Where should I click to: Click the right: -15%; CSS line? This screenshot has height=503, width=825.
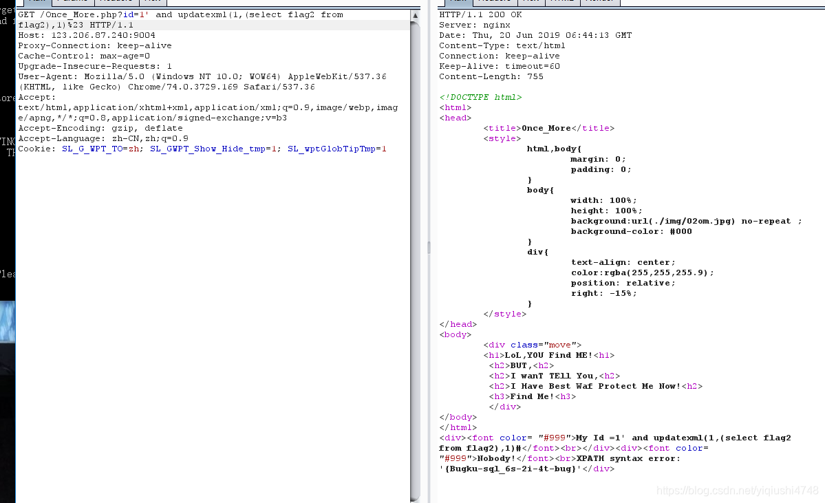click(603, 293)
